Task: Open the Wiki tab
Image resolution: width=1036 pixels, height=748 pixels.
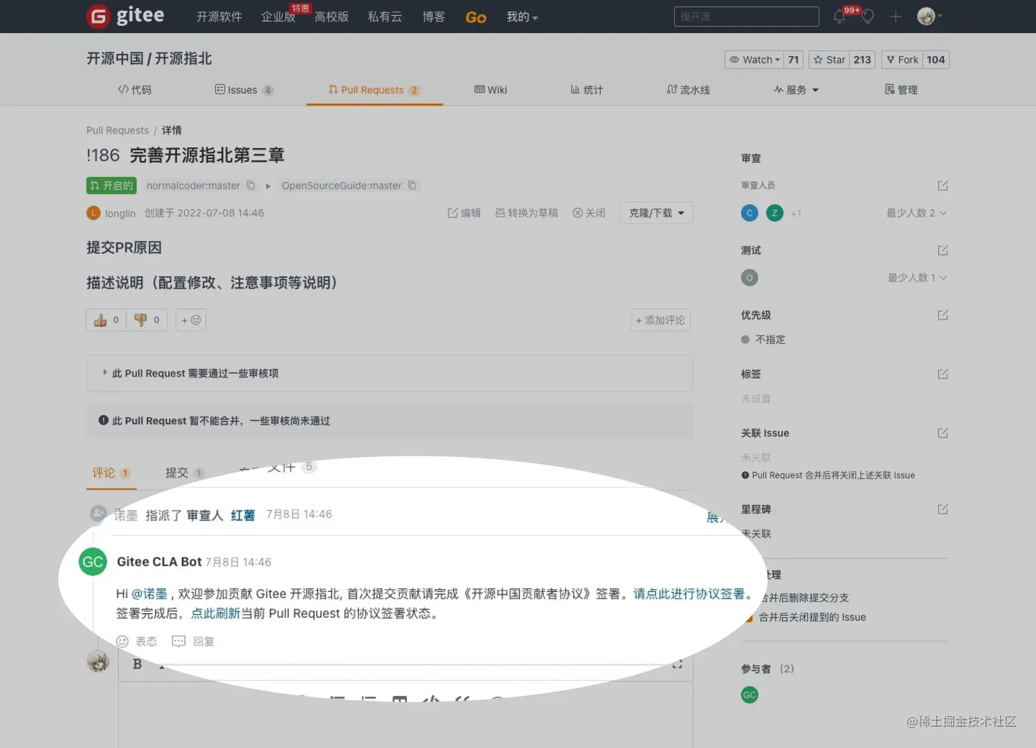Action: coord(491,90)
